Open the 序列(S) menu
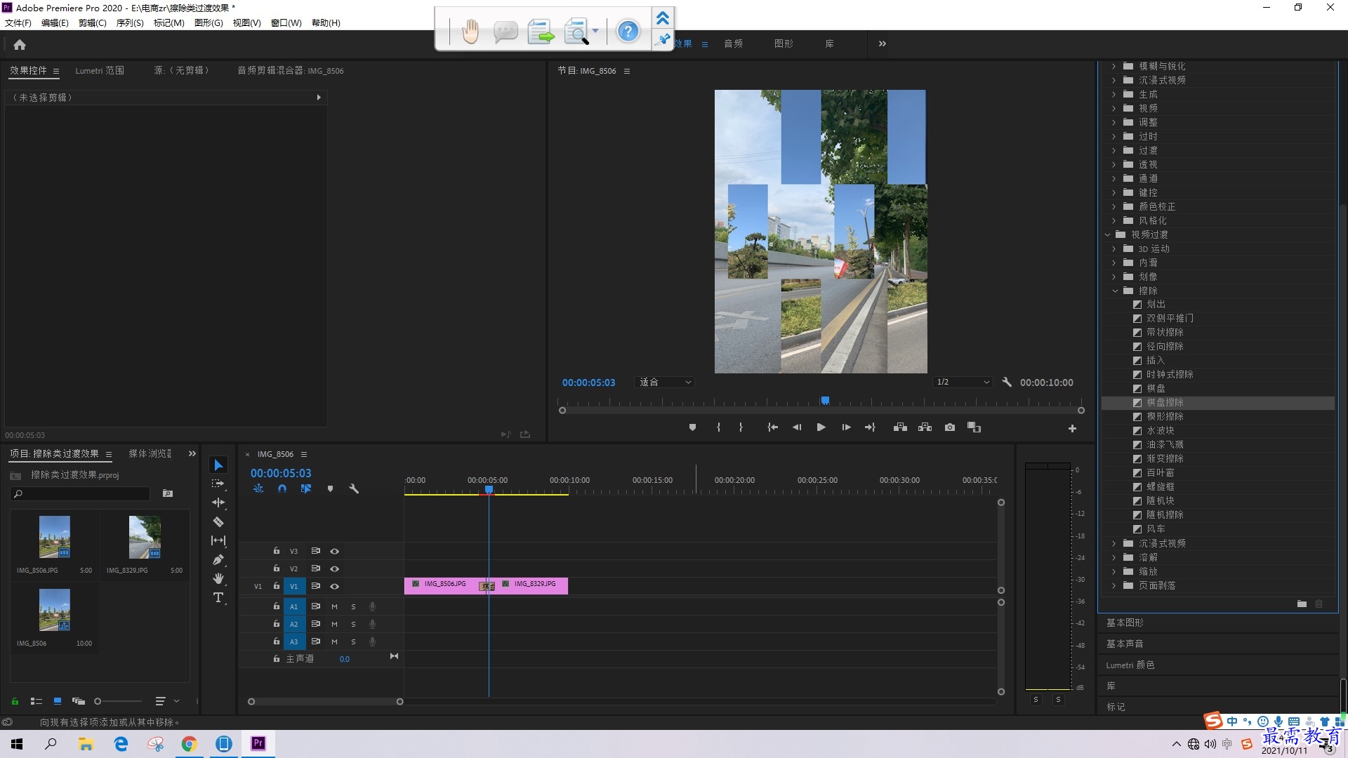 (x=130, y=23)
